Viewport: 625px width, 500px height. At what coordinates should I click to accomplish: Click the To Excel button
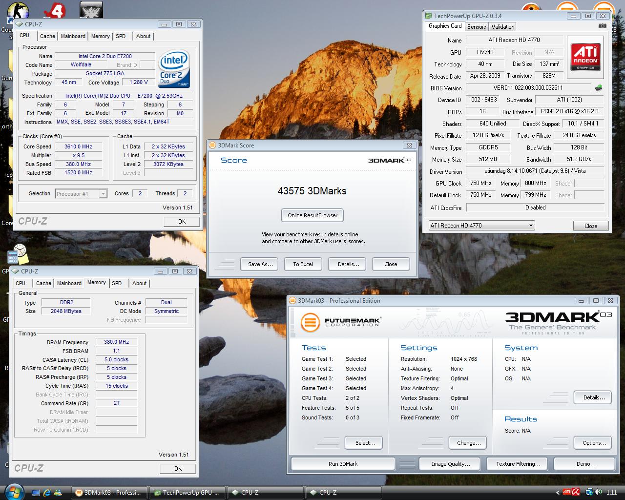pos(303,264)
